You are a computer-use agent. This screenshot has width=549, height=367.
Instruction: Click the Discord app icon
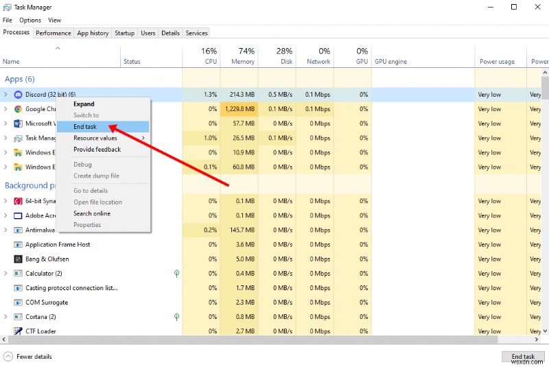[18, 95]
